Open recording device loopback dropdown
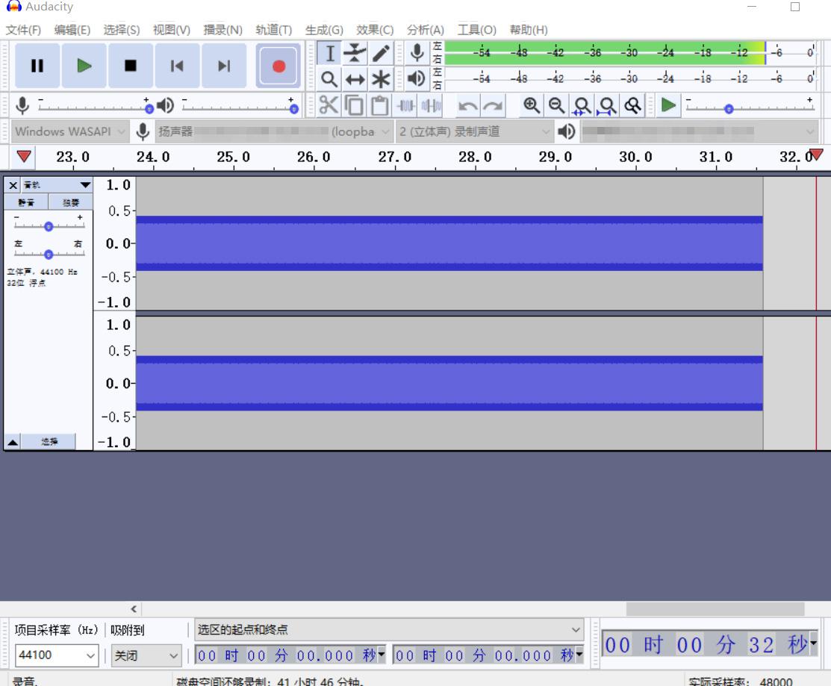The width and height of the screenshot is (831, 686). [274, 131]
